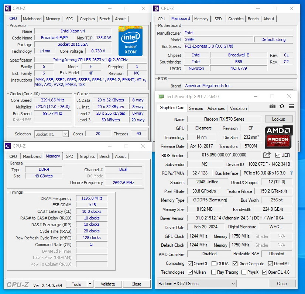The image size is (305, 294).
Task: Click the DRAM Frequency value field
Action: pyautogui.click(x=92, y=198)
